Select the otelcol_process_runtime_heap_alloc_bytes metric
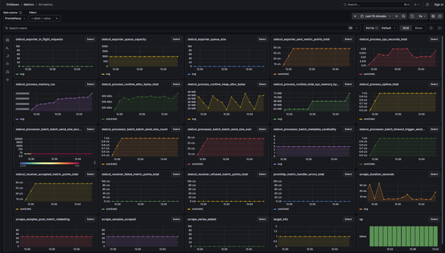The height and width of the screenshot is (253, 445). (x=262, y=84)
